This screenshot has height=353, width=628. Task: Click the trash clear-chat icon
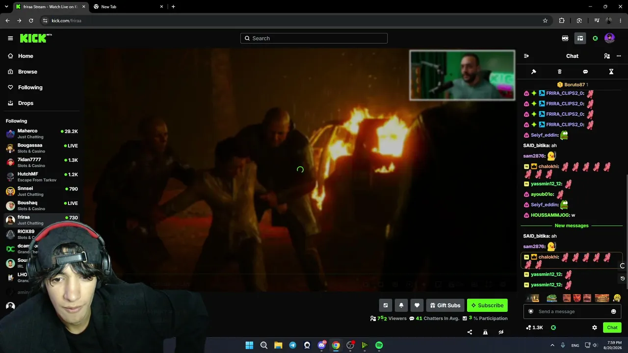pyautogui.click(x=560, y=72)
